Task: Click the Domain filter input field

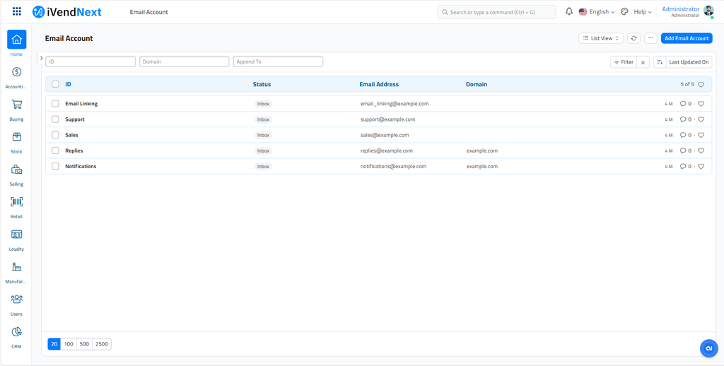Action: click(x=184, y=61)
